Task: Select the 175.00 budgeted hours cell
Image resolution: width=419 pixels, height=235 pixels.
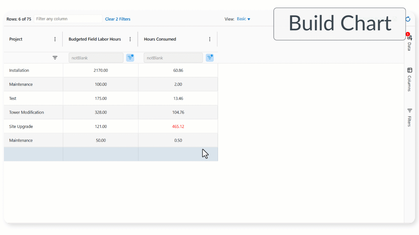Action: pyautogui.click(x=100, y=98)
